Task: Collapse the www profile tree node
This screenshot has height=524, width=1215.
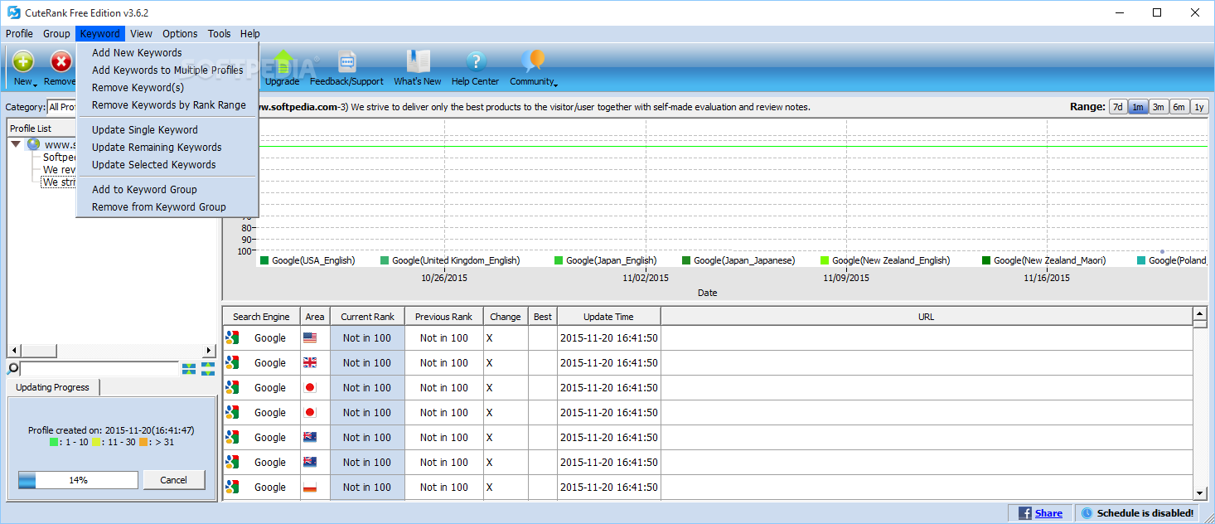Action: [x=16, y=144]
